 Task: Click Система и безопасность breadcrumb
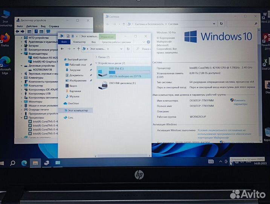[x=149, y=24]
